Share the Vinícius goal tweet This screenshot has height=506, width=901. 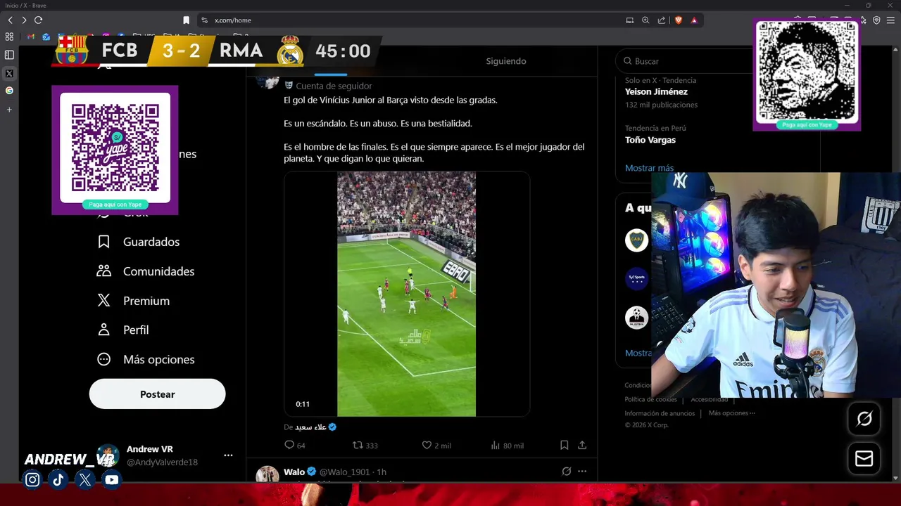(582, 446)
